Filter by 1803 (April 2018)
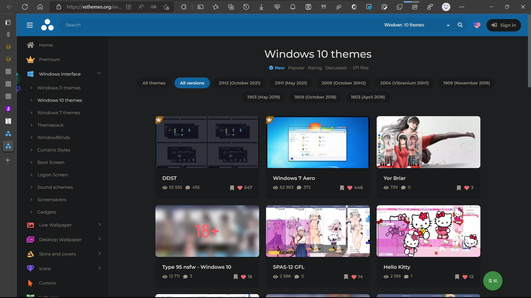Image resolution: width=531 pixels, height=298 pixels. (368, 97)
